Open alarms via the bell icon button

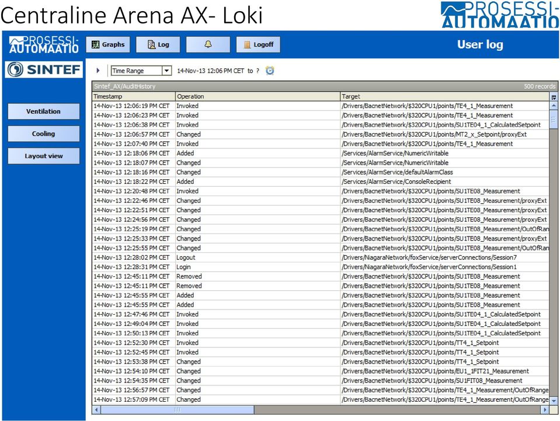coord(208,44)
